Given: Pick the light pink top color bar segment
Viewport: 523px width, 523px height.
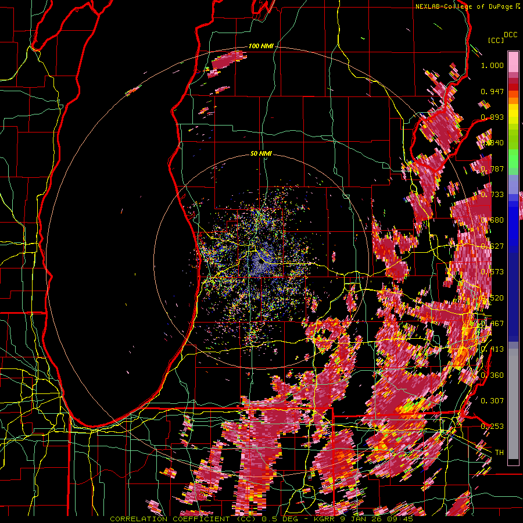Looking at the screenshot, I should [x=513, y=62].
